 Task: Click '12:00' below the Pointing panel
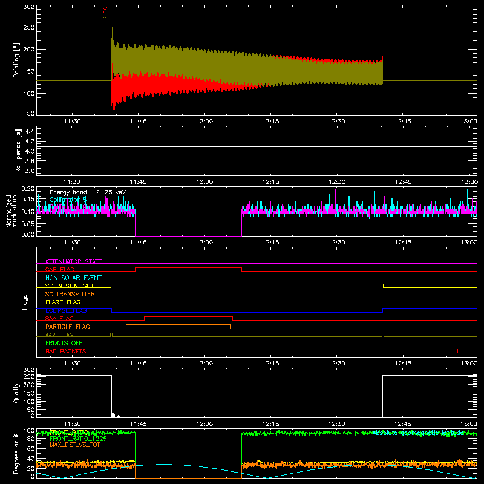[x=204, y=122]
